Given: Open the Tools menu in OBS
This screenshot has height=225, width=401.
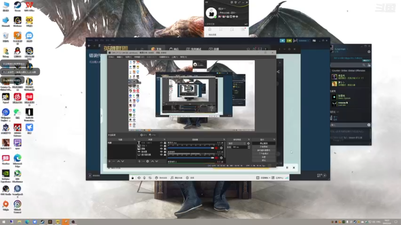Looking at the screenshot, I should pos(174,57).
